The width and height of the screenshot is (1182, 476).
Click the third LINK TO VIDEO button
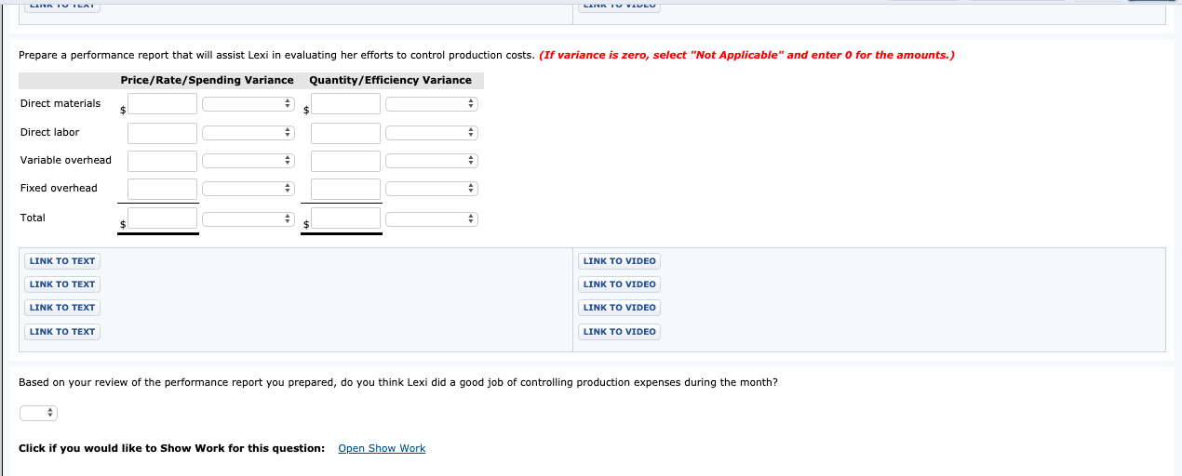pos(619,308)
